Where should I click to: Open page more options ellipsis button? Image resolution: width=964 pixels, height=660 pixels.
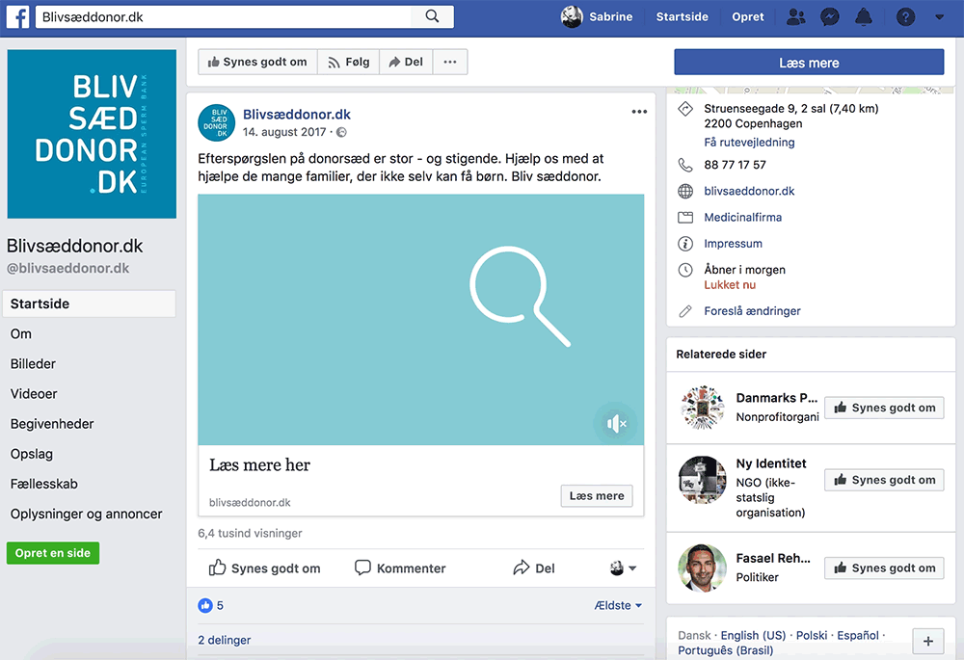[450, 62]
